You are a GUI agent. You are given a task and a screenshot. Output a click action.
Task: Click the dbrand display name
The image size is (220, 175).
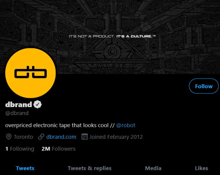click(19, 104)
